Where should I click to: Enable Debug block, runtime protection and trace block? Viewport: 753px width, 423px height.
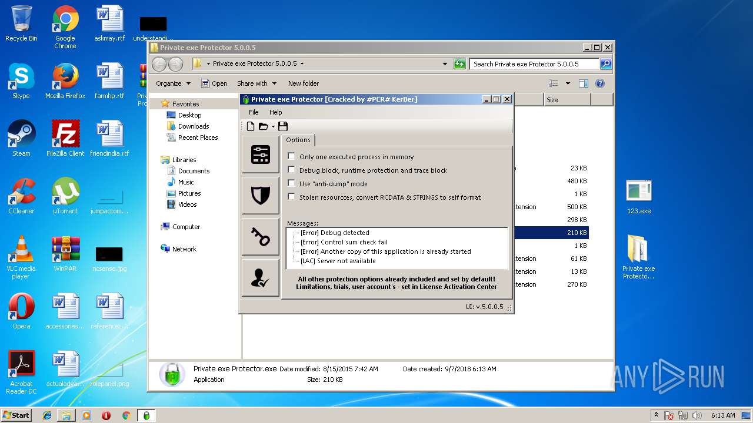(x=291, y=170)
